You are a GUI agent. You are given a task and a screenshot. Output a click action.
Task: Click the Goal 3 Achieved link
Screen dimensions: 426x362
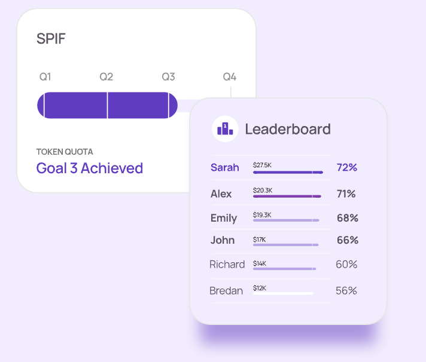(x=90, y=168)
